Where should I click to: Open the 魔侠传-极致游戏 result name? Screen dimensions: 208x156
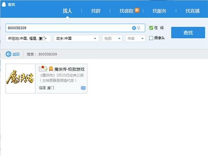(x=69, y=69)
